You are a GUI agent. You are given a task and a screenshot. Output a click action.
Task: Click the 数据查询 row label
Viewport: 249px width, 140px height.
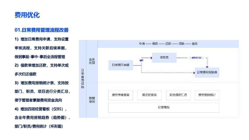(x=92, y=100)
